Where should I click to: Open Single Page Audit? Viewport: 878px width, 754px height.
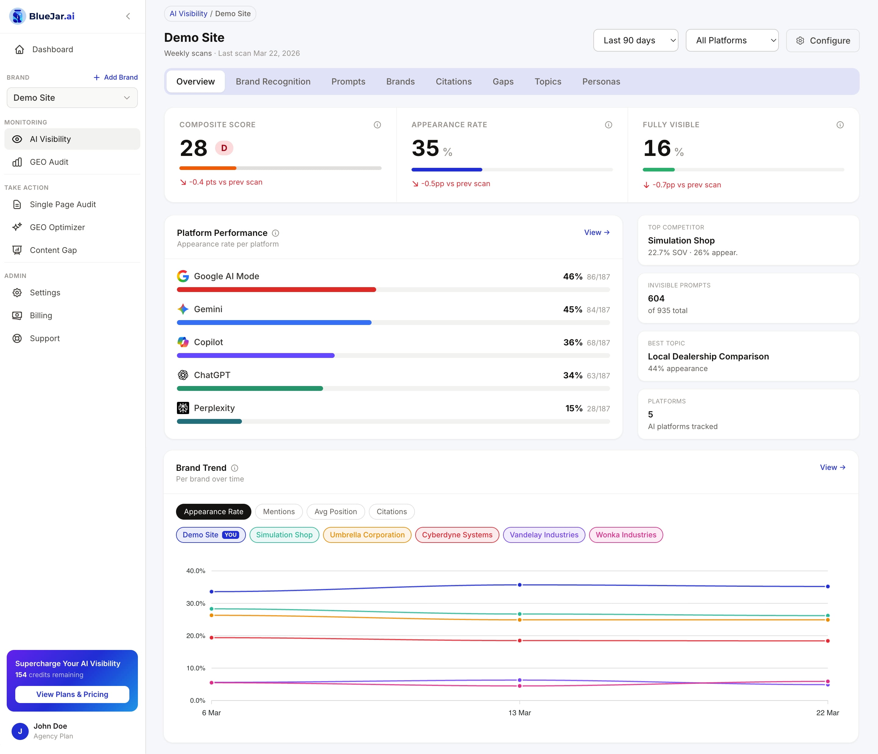63,204
